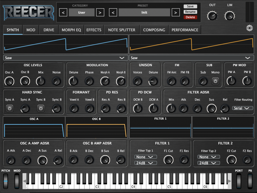Open the Filter 2 24dB slope dropdown

(209, 163)
